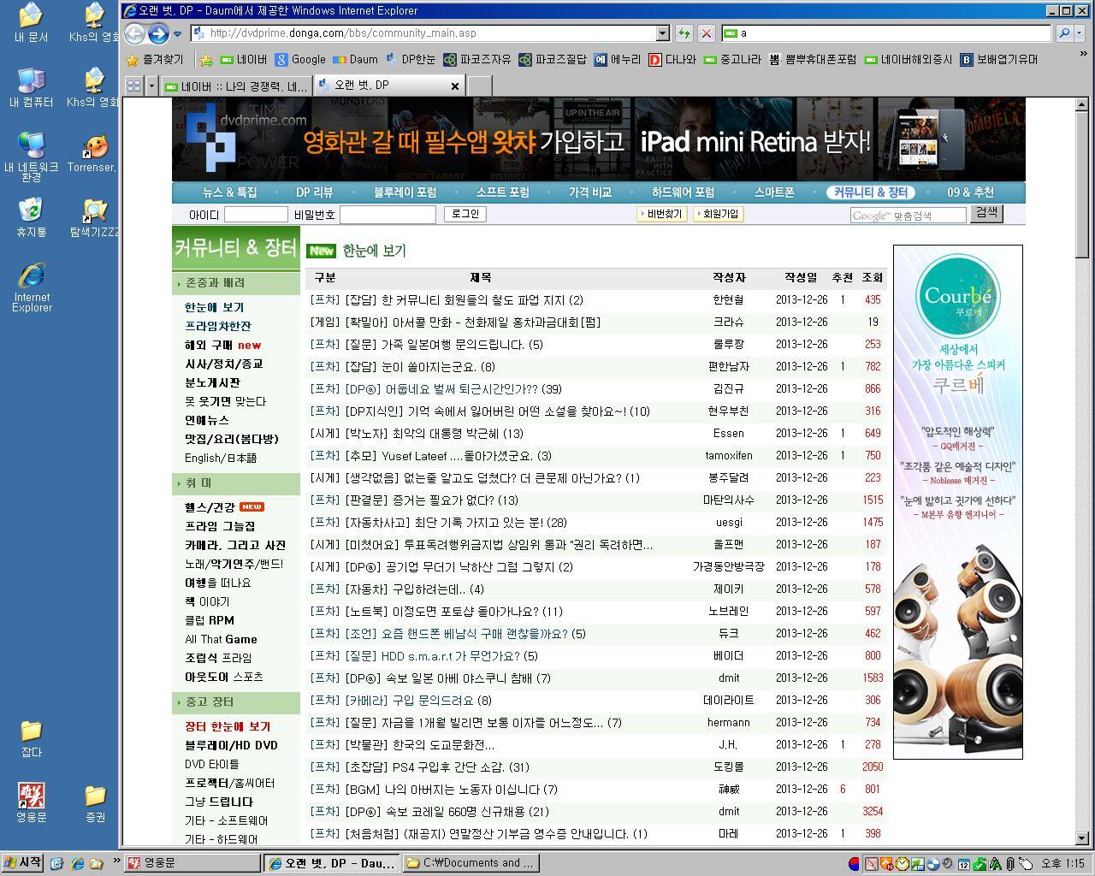The height and width of the screenshot is (876, 1095).
Task: Refresh the page with the green arrows icon
Action: pos(684,33)
